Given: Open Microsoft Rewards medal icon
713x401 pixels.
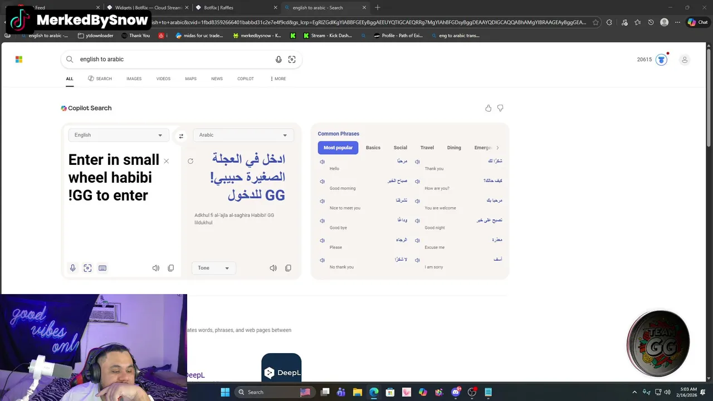Looking at the screenshot, I should pos(661,60).
